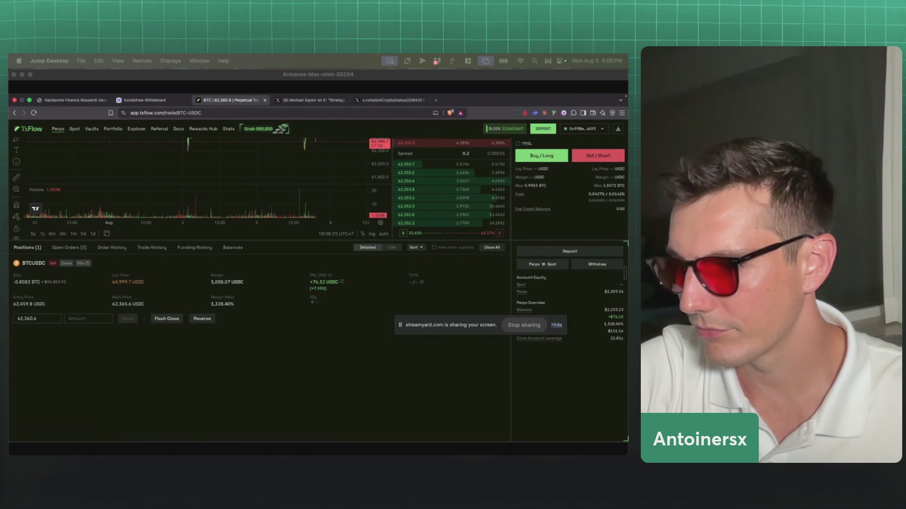
Task: Select the Text tool in chart toolbar
Action: click(17, 150)
